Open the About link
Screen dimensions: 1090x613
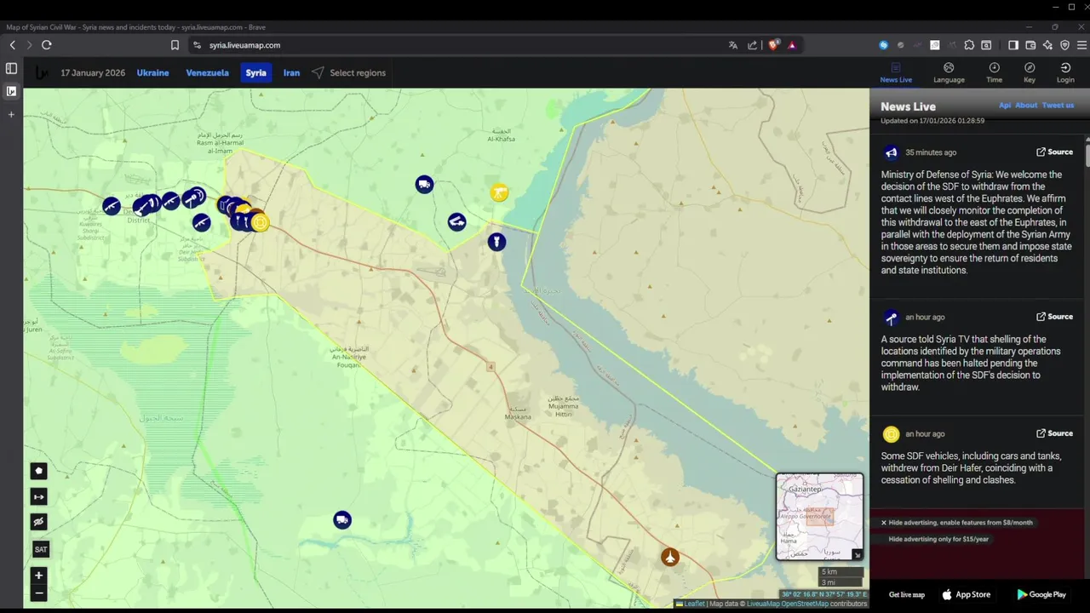point(1026,106)
